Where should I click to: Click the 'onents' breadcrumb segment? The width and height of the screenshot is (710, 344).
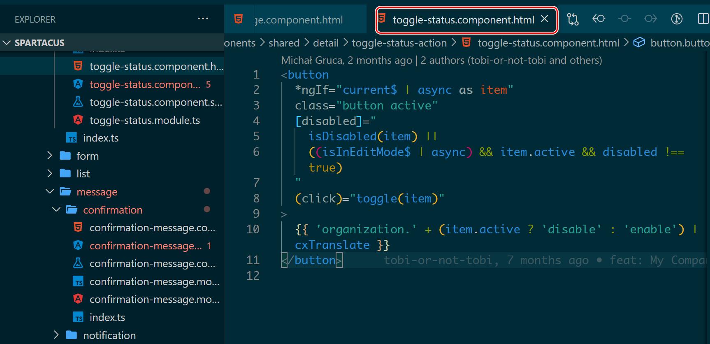pyautogui.click(x=240, y=43)
